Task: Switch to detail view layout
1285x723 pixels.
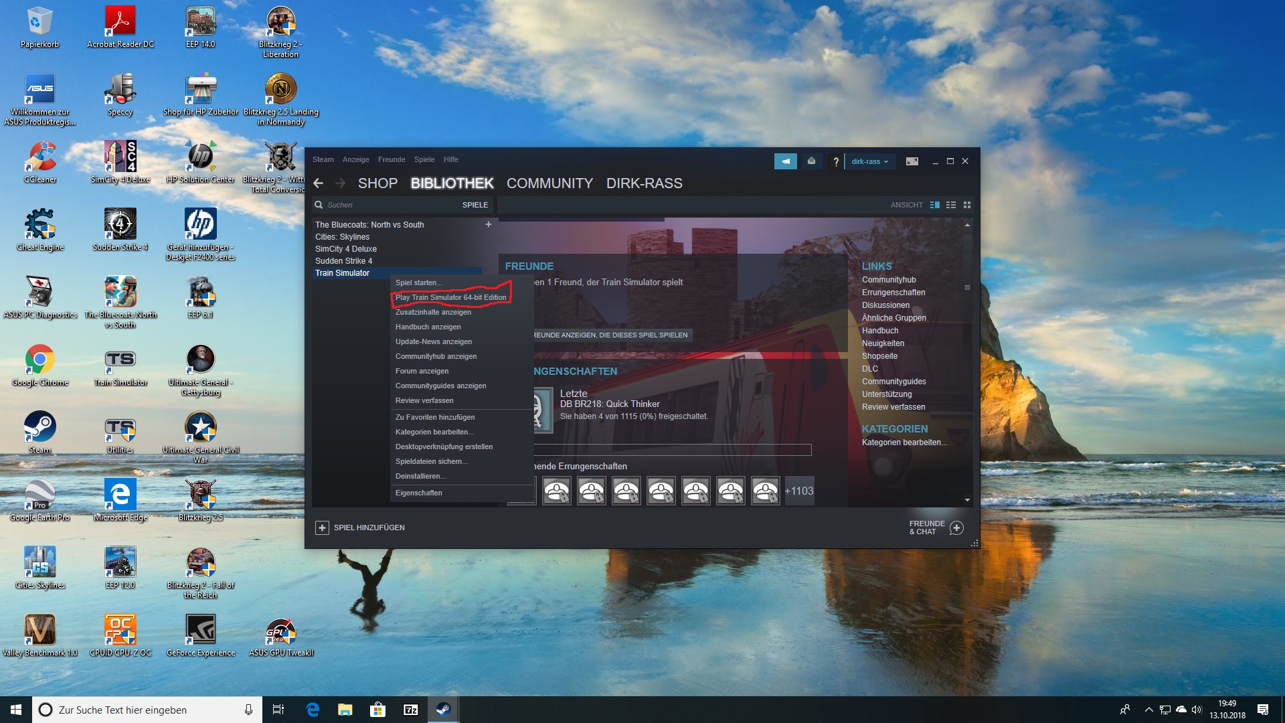Action: pyautogui.click(x=935, y=205)
